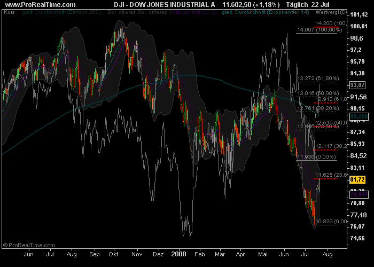374x267 pixels.
Task: Click the 11.625 red Fibonacci label
Action: tap(331, 175)
